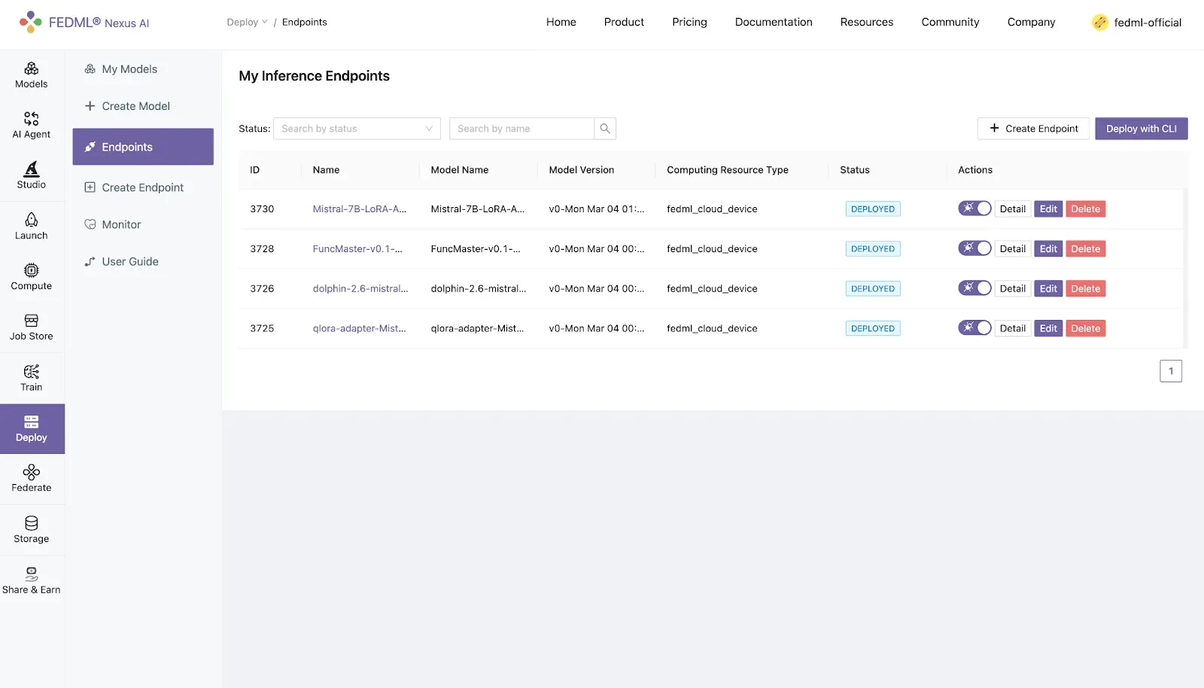Viewport: 1204px width, 688px height.
Task: Open the Documentation menu item
Action: coord(774,23)
